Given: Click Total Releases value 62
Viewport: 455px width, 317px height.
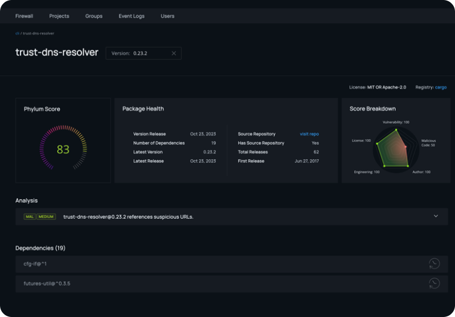Looking at the screenshot, I should coord(316,152).
